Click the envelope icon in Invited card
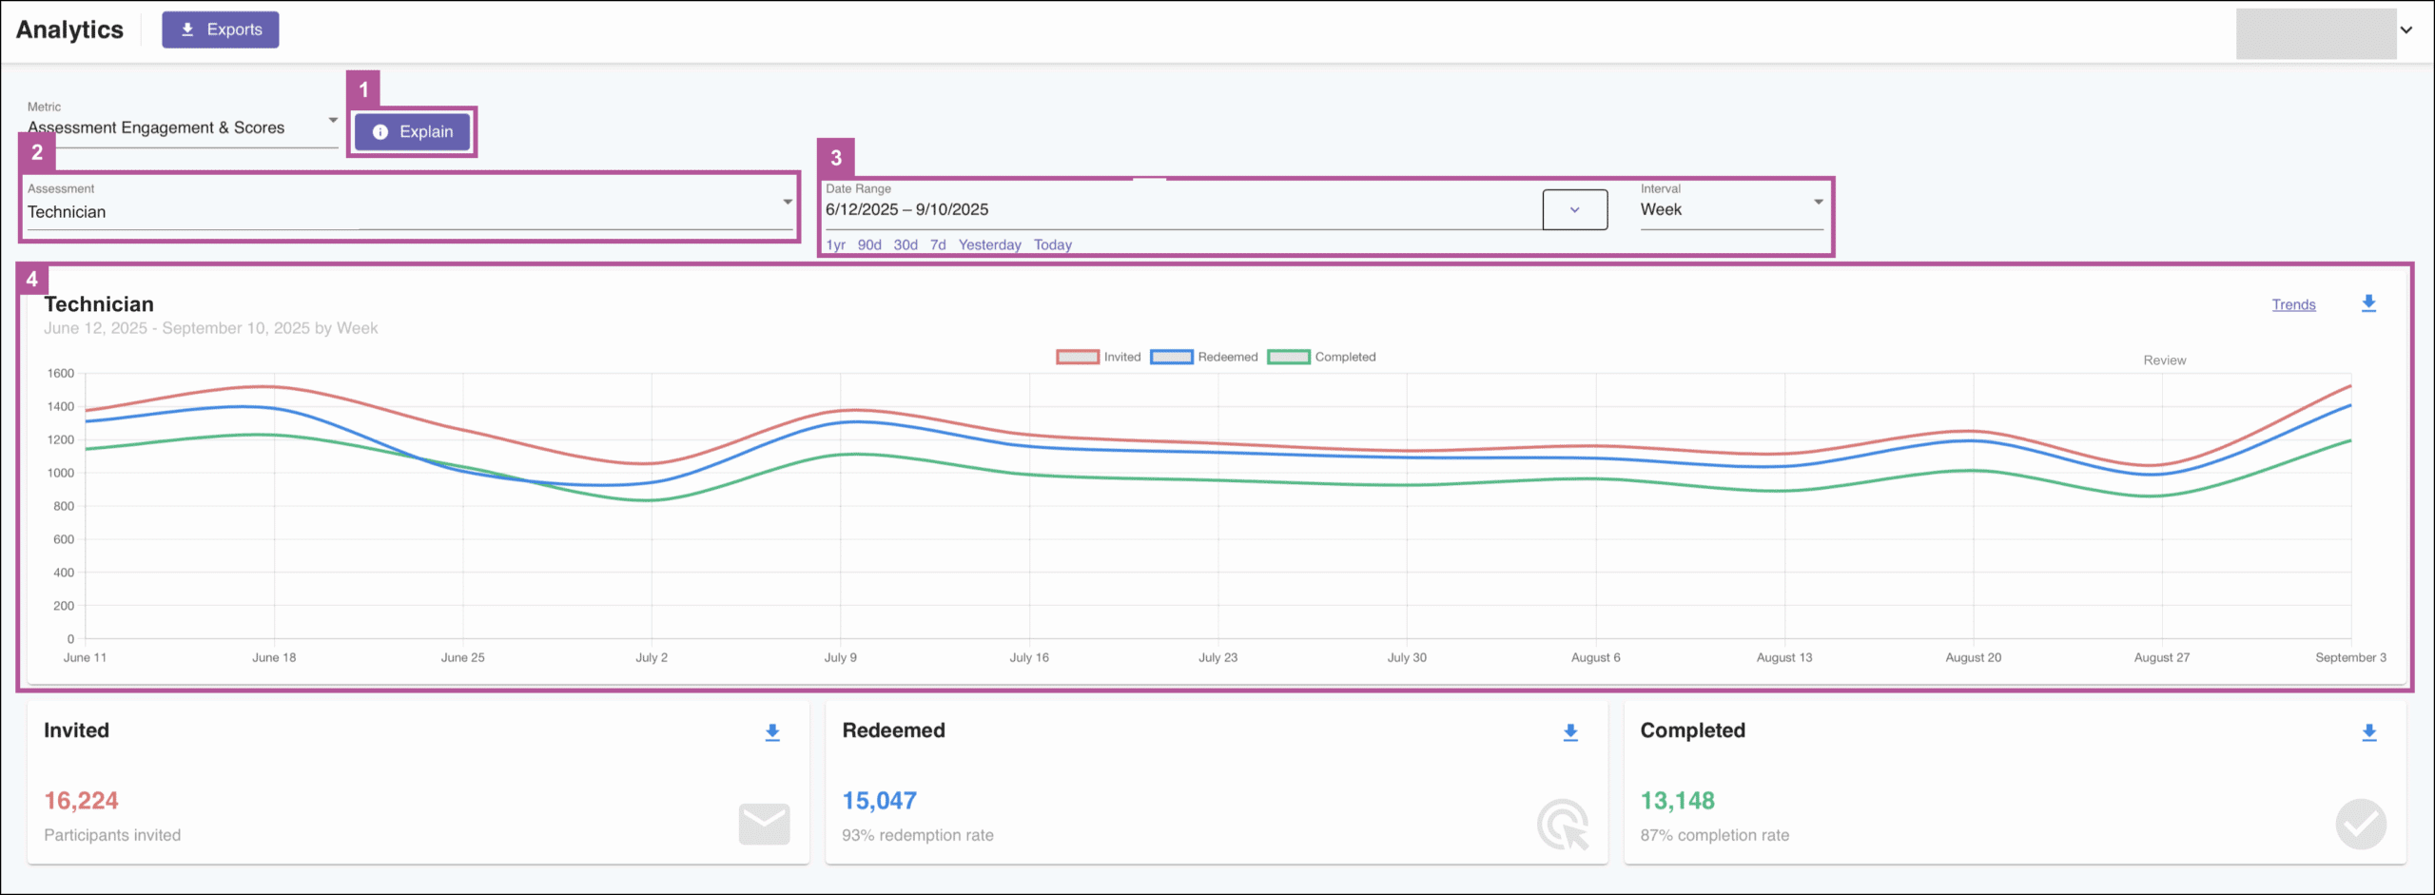Image resolution: width=2435 pixels, height=895 pixels. (764, 824)
